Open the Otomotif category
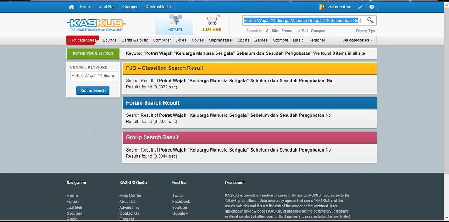This screenshot has height=222, width=449. (280, 40)
